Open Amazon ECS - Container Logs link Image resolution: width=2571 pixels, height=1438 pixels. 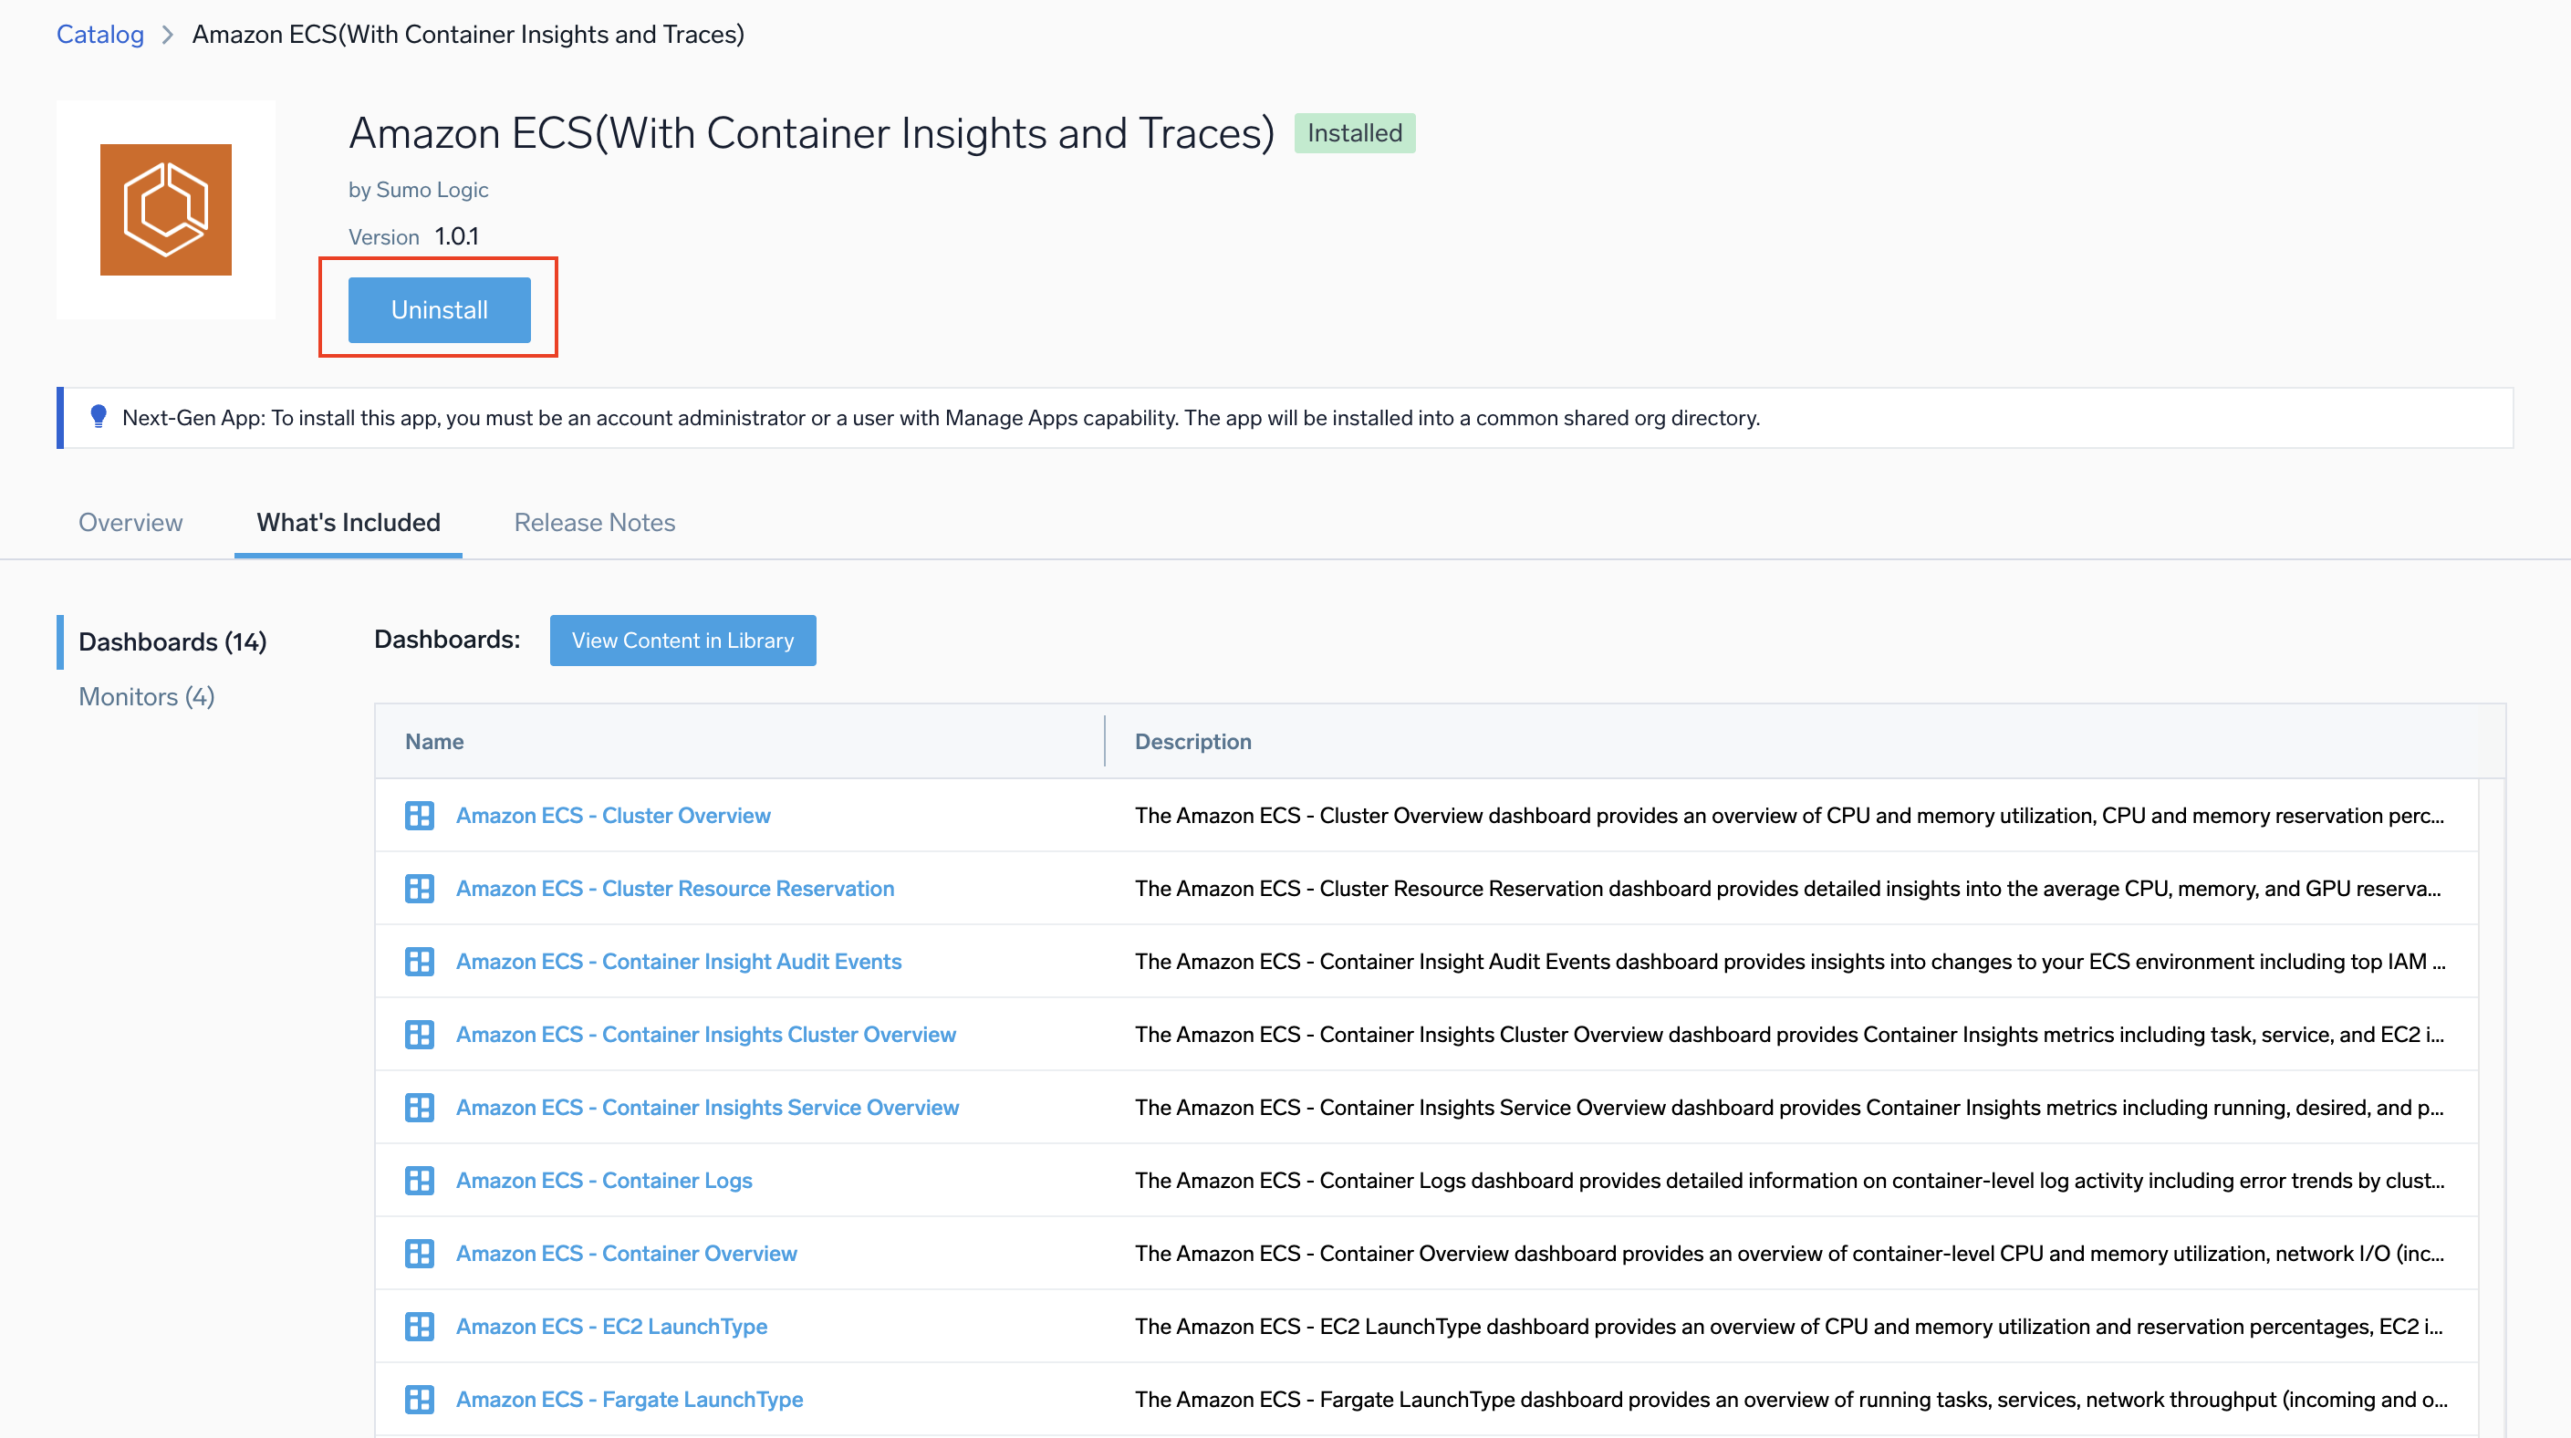click(x=604, y=1180)
